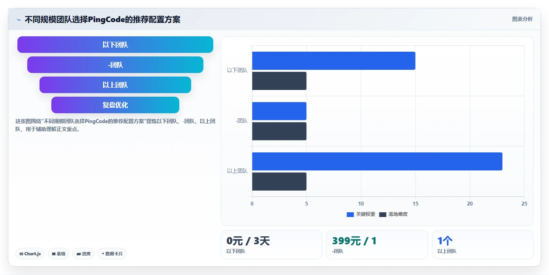
Task: Select the 复盘优化 funnel bar
Action: click(115, 105)
